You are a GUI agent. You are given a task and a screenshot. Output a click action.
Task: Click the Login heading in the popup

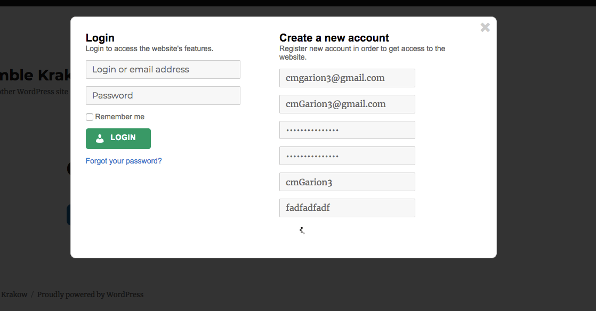[100, 38]
